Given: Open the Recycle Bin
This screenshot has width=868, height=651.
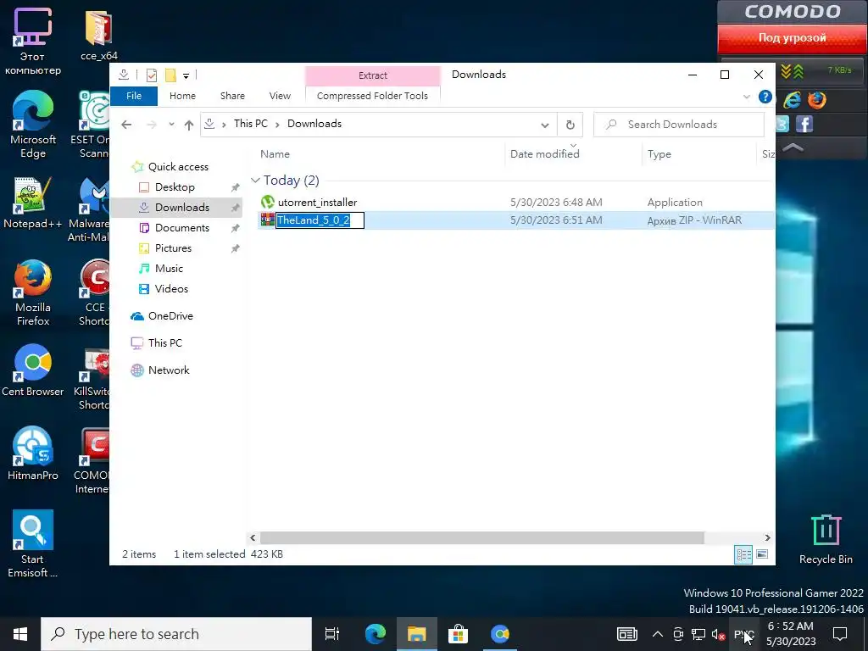Looking at the screenshot, I should coord(826,539).
